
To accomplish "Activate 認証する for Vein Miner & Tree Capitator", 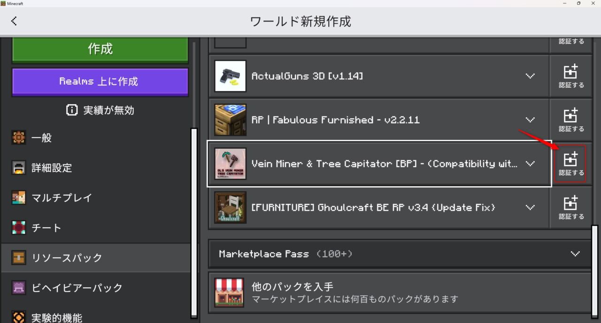I will coord(570,163).
